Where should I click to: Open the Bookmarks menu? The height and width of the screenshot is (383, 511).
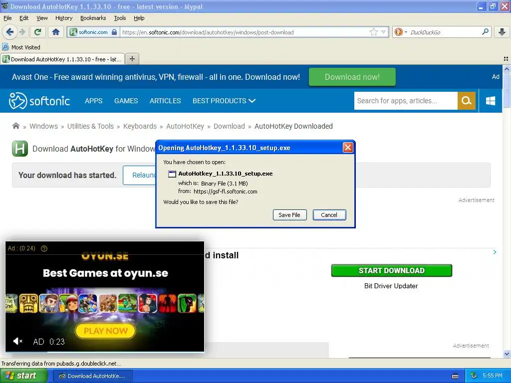coord(93,18)
